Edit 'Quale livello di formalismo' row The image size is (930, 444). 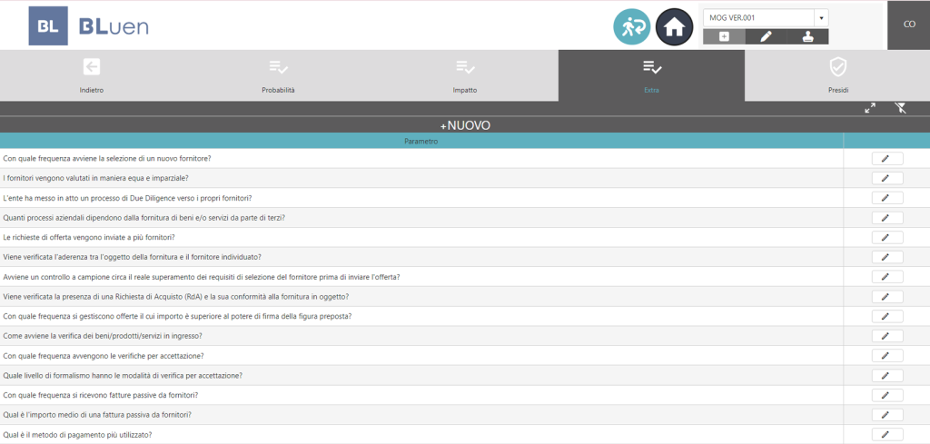887,375
